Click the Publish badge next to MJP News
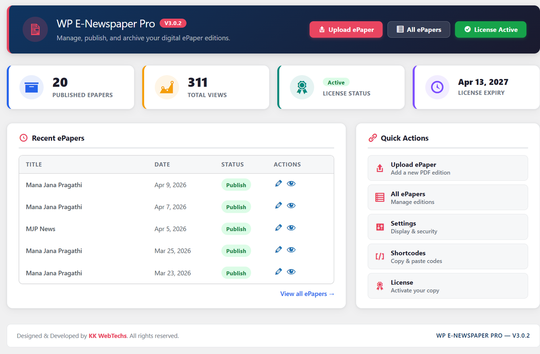The height and width of the screenshot is (354, 540). click(x=236, y=229)
